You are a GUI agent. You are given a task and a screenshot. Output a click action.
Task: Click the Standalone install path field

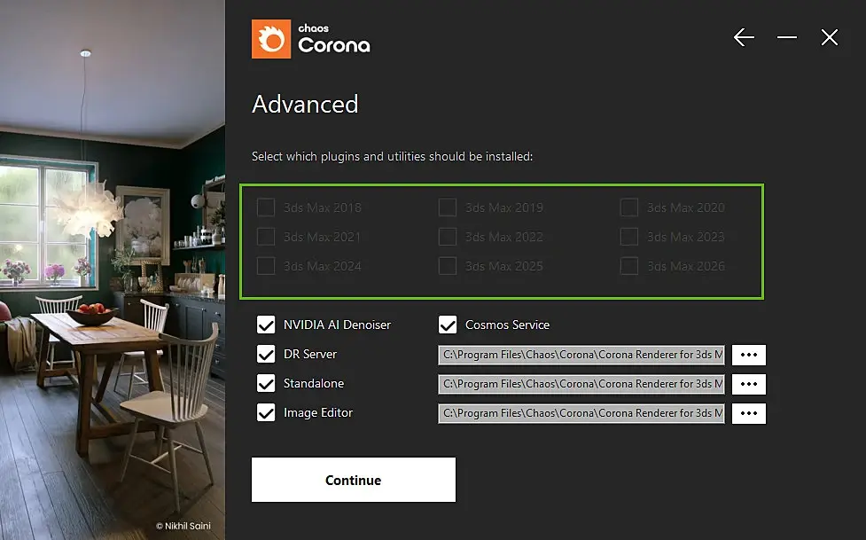(581, 384)
